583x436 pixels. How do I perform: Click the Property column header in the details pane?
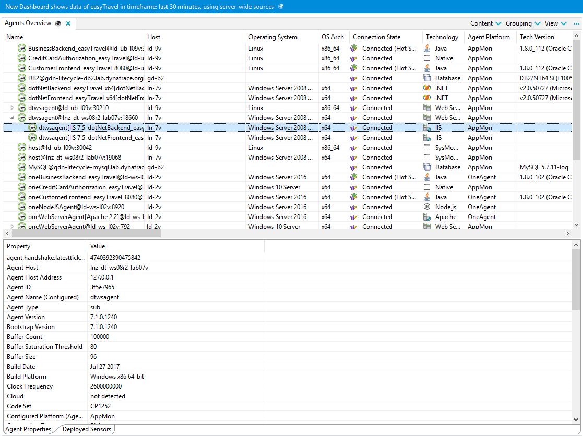pos(45,246)
